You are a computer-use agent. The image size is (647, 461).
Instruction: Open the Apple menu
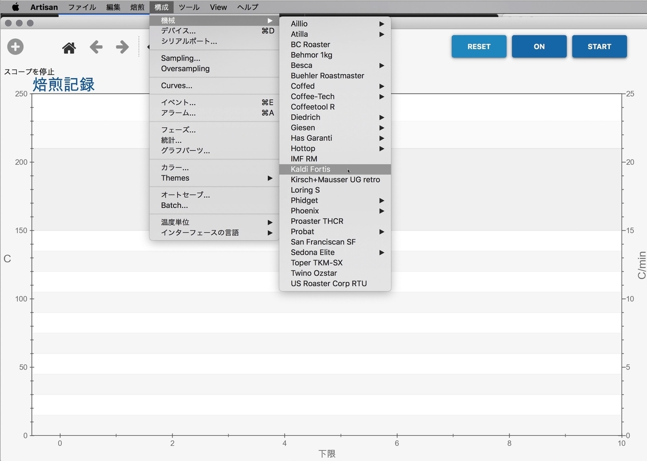coord(16,7)
